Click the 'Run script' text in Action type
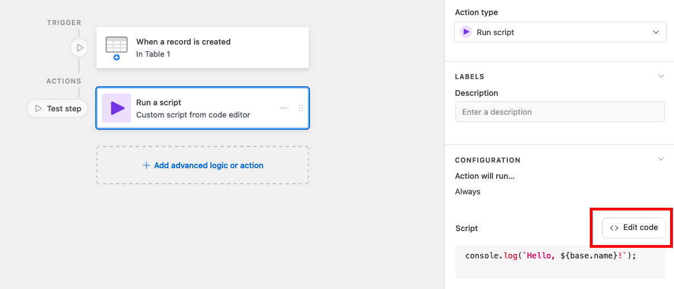This screenshot has width=674, height=289. click(496, 32)
